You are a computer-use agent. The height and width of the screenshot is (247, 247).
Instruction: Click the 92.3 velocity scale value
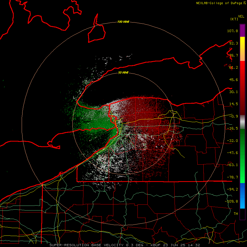click(x=234, y=43)
